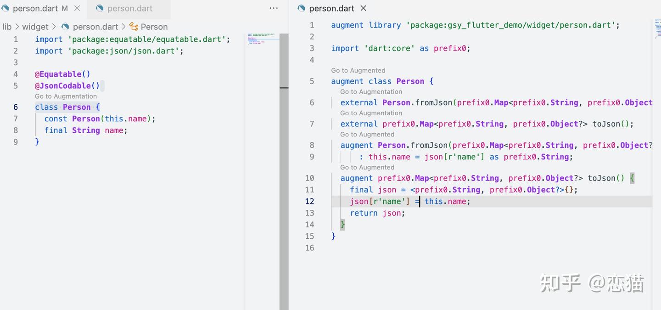This screenshot has width=661, height=310.
Task: Expand the Person symbol breadcrumb
Action: click(x=154, y=27)
